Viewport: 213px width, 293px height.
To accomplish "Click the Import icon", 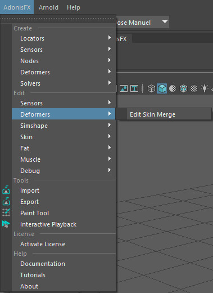I will [6, 190].
